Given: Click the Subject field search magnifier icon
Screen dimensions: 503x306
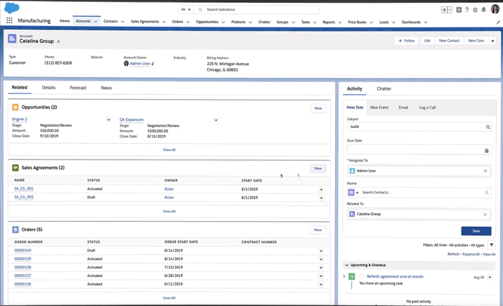Looking at the screenshot, I should point(488,127).
